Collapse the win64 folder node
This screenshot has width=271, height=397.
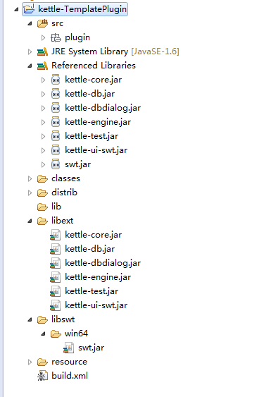coord(44,334)
